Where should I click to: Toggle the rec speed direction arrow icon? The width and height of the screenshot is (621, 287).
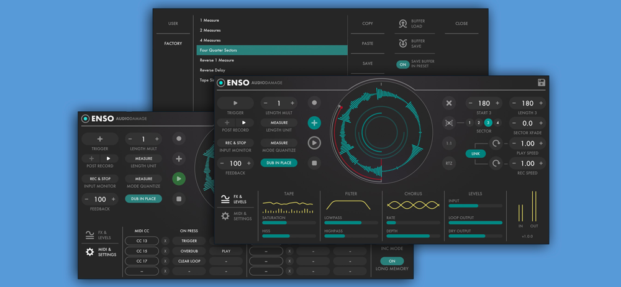point(496,163)
